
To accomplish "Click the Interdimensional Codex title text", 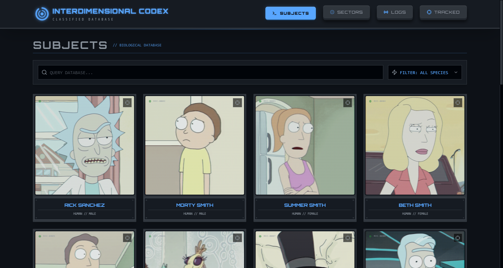I will 110,11.
